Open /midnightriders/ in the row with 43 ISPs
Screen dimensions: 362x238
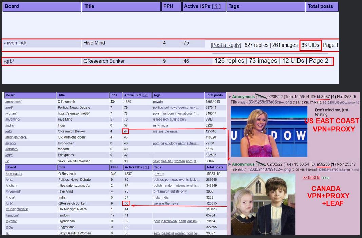click(x=16, y=137)
